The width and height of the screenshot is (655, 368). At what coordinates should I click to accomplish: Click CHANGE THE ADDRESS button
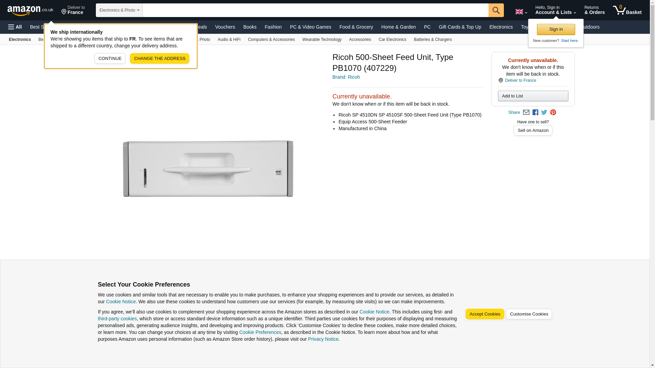click(160, 59)
